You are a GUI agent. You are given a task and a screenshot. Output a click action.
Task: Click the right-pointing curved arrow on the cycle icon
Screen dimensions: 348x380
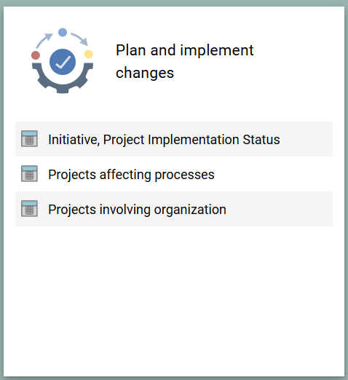pos(79,39)
